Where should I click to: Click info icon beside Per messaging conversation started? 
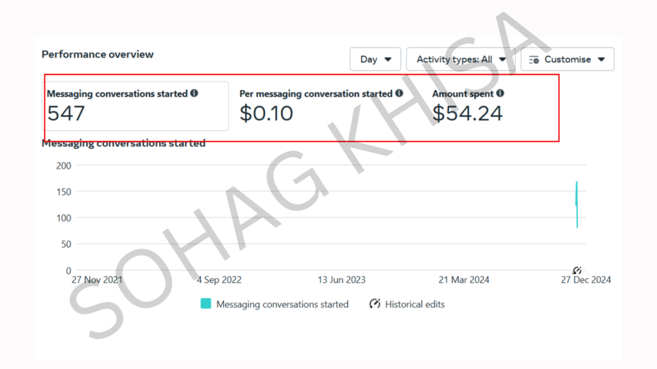(x=399, y=94)
